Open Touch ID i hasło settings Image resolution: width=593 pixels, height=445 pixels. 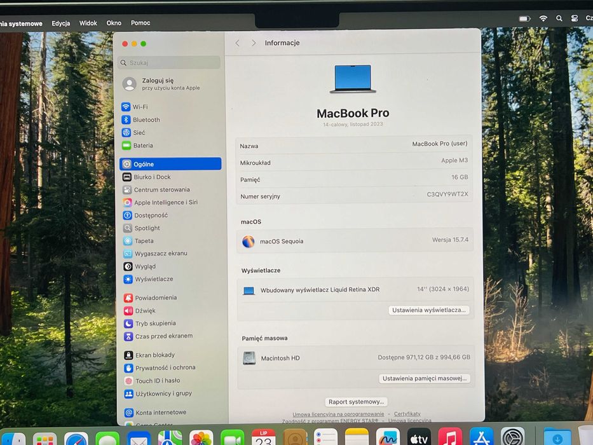point(152,381)
